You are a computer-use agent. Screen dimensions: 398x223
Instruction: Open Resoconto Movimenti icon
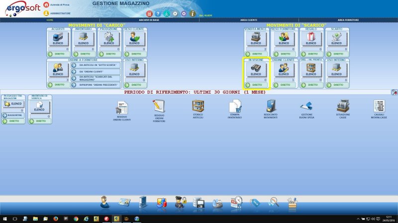(x=271, y=106)
